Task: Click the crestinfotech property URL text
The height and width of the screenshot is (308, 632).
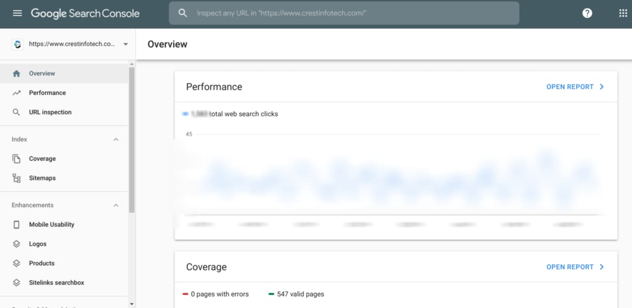Action: pyautogui.click(x=72, y=44)
